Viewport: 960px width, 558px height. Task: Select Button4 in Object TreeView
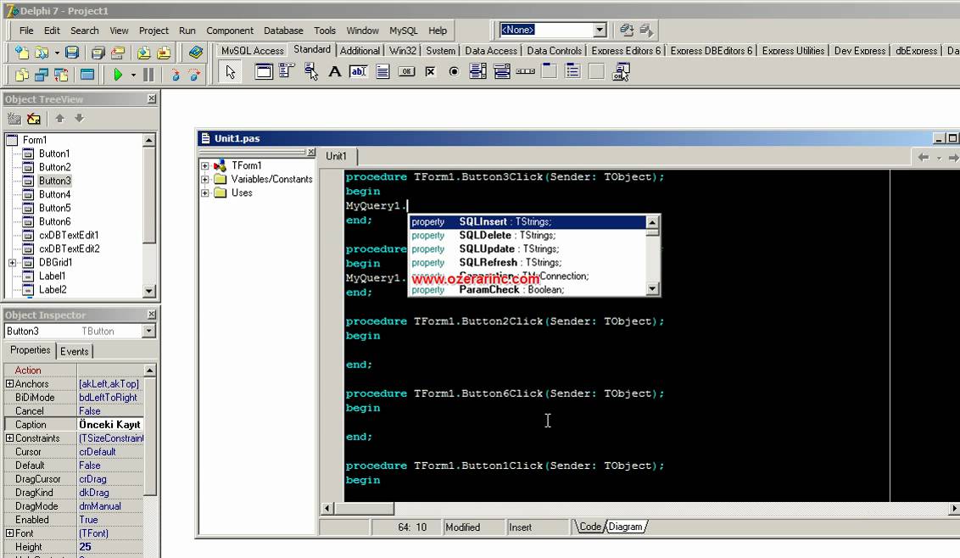[x=54, y=195]
